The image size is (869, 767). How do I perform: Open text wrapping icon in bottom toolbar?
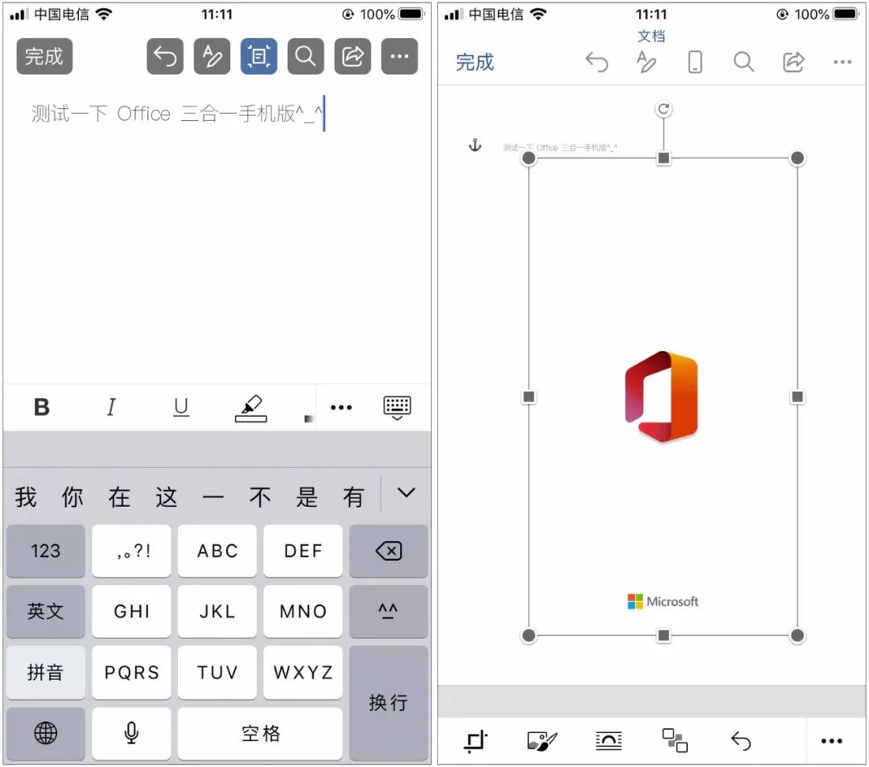click(608, 741)
